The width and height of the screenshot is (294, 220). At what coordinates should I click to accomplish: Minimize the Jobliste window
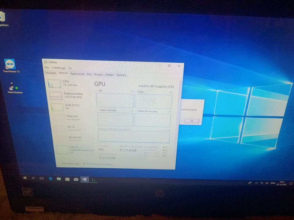(x=160, y=65)
